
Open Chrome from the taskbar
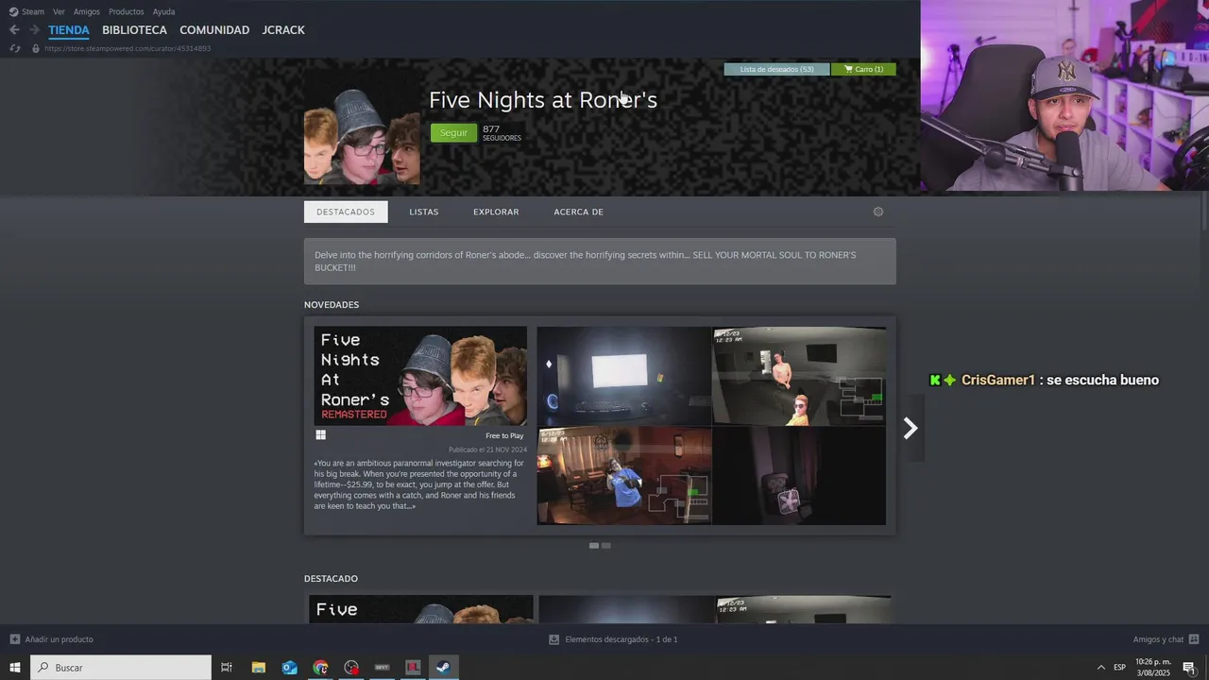click(321, 668)
